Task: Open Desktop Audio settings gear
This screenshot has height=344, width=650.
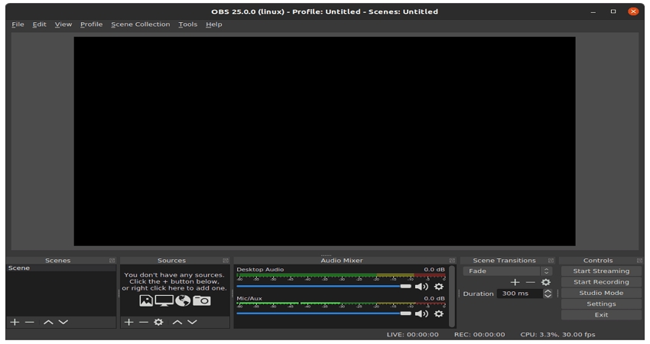Action: coord(439,287)
